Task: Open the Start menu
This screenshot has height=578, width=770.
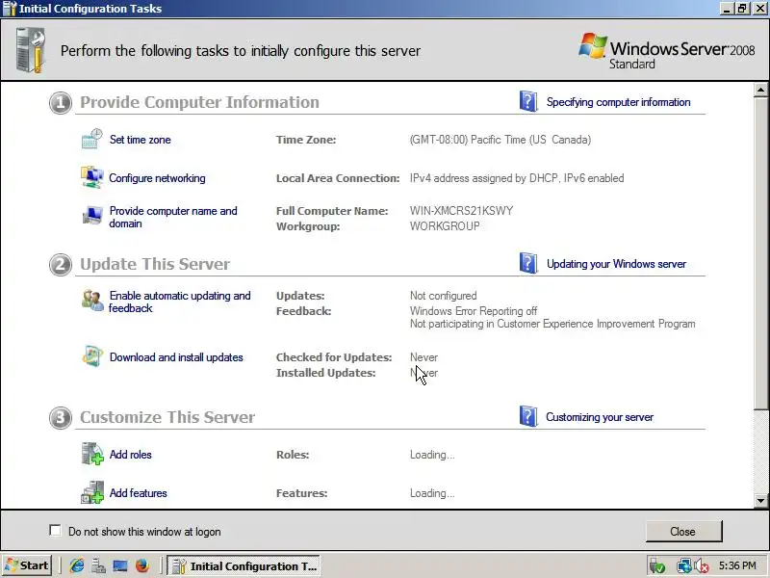Action: click(27, 565)
